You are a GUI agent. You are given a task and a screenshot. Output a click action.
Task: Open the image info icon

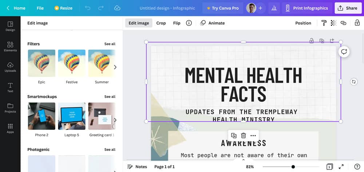(x=189, y=23)
